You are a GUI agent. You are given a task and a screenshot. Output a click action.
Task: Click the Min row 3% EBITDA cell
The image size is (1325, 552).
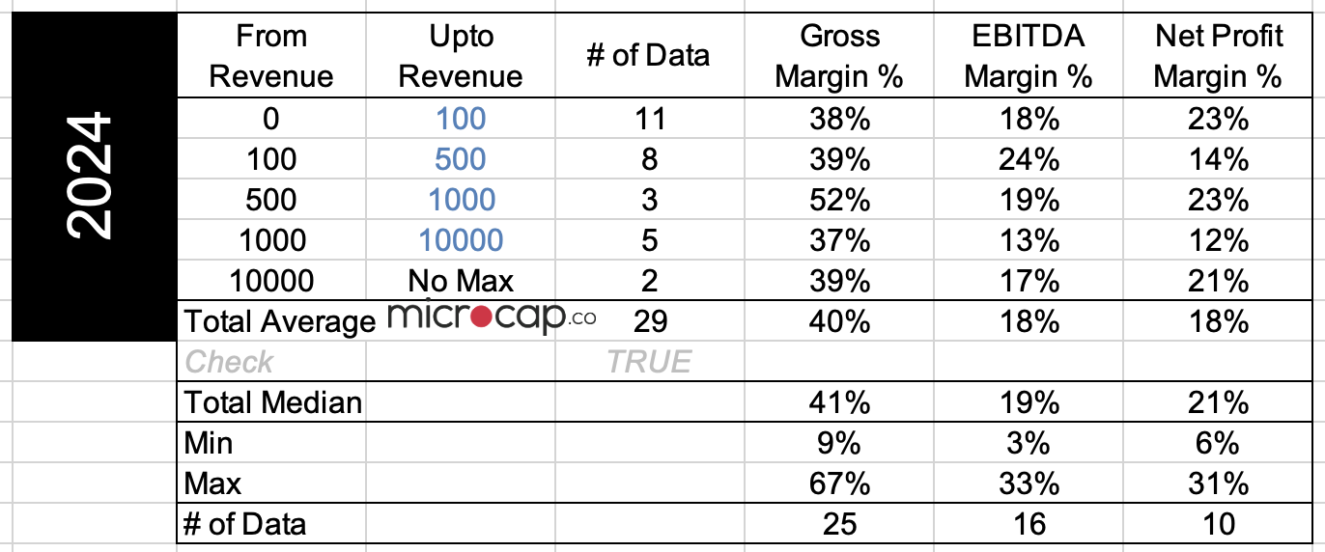coord(1028,443)
